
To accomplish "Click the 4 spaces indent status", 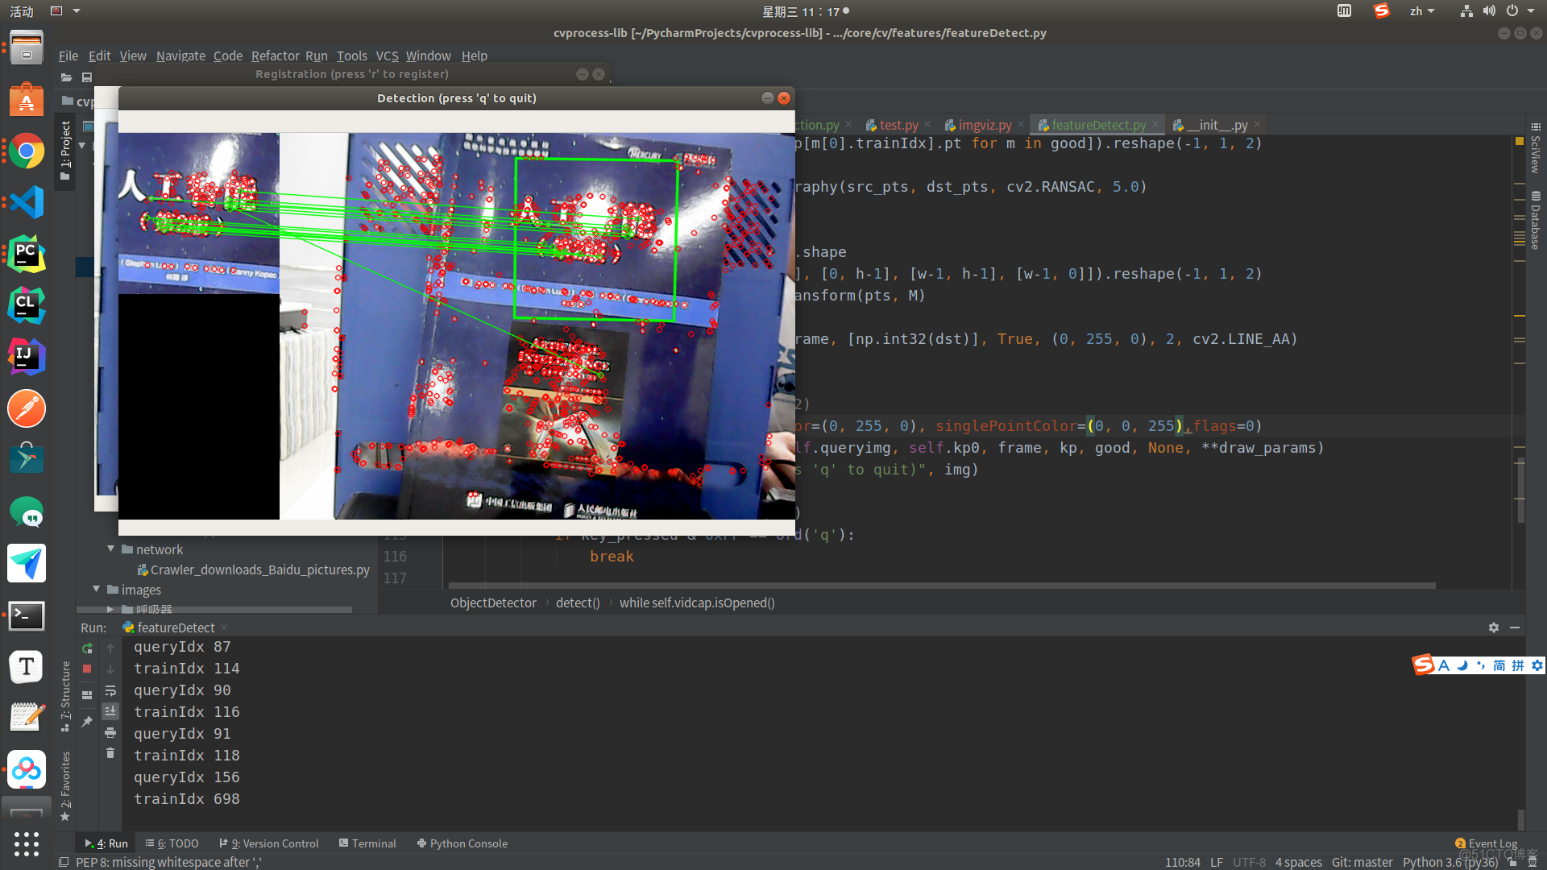I will 1298,862.
